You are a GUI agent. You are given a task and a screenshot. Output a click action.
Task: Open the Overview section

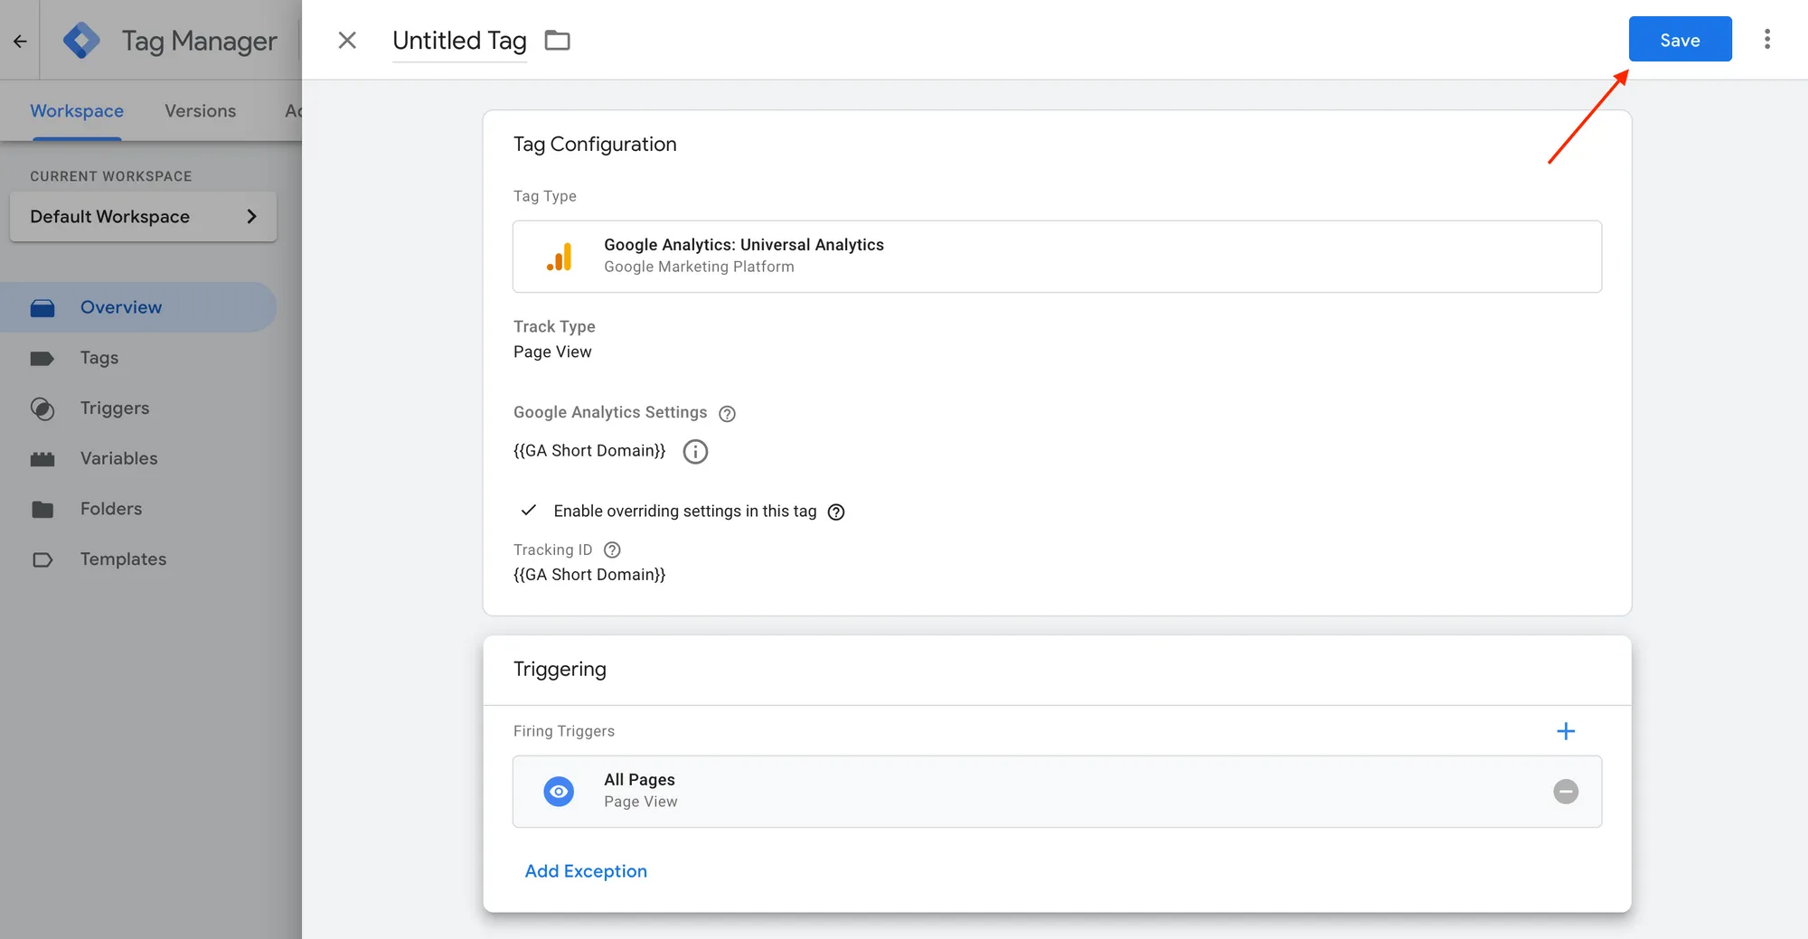point(138,307)
